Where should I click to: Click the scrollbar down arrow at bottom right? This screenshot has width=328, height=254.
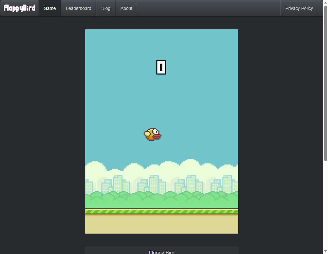[325, 251]
